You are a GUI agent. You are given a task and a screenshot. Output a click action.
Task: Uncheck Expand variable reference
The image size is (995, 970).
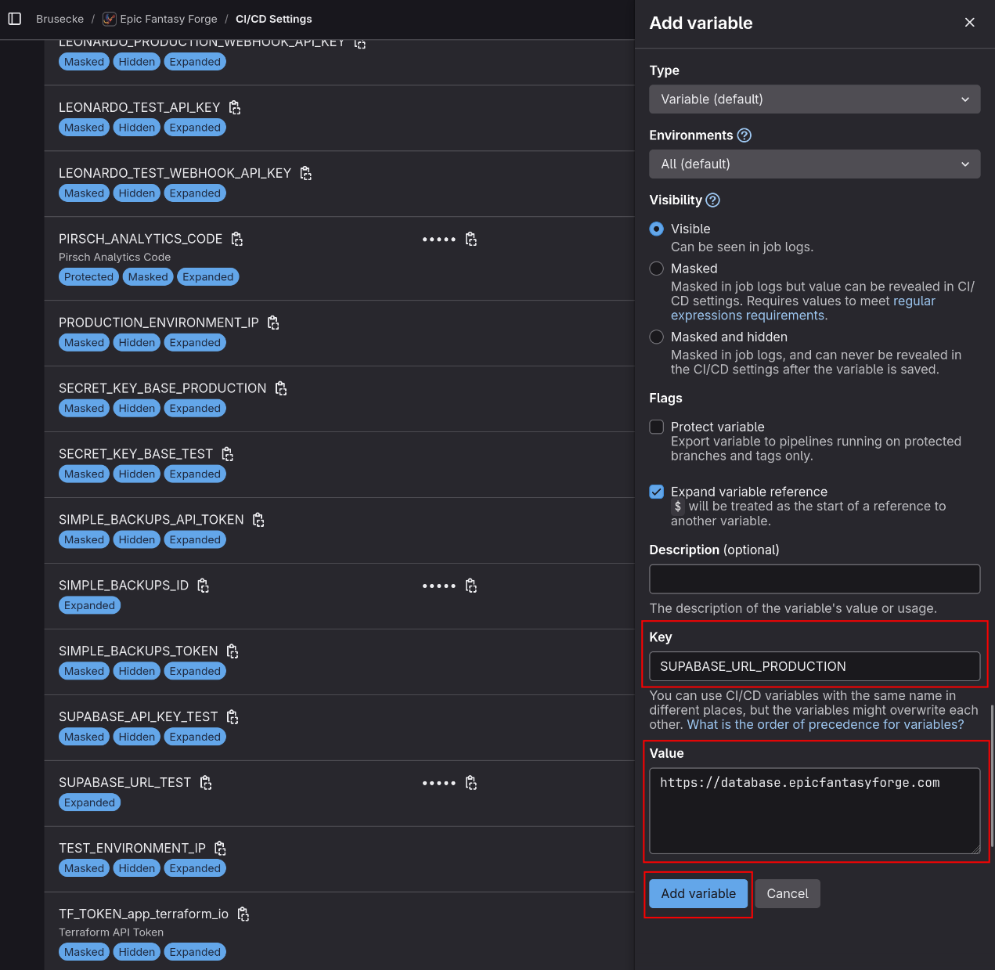click(656, 492)
